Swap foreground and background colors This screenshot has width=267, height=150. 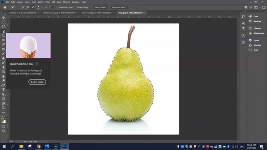5,117
